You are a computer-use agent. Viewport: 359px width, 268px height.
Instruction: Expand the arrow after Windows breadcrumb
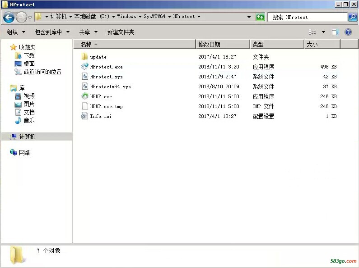(140, 17)
